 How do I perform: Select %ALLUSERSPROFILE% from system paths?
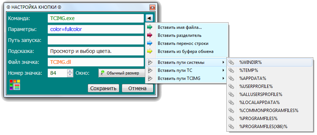click(x=270, y=94)
